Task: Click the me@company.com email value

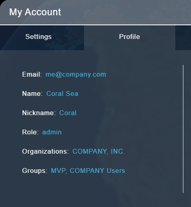Action: pyautogui.click(x=76, y=75)
